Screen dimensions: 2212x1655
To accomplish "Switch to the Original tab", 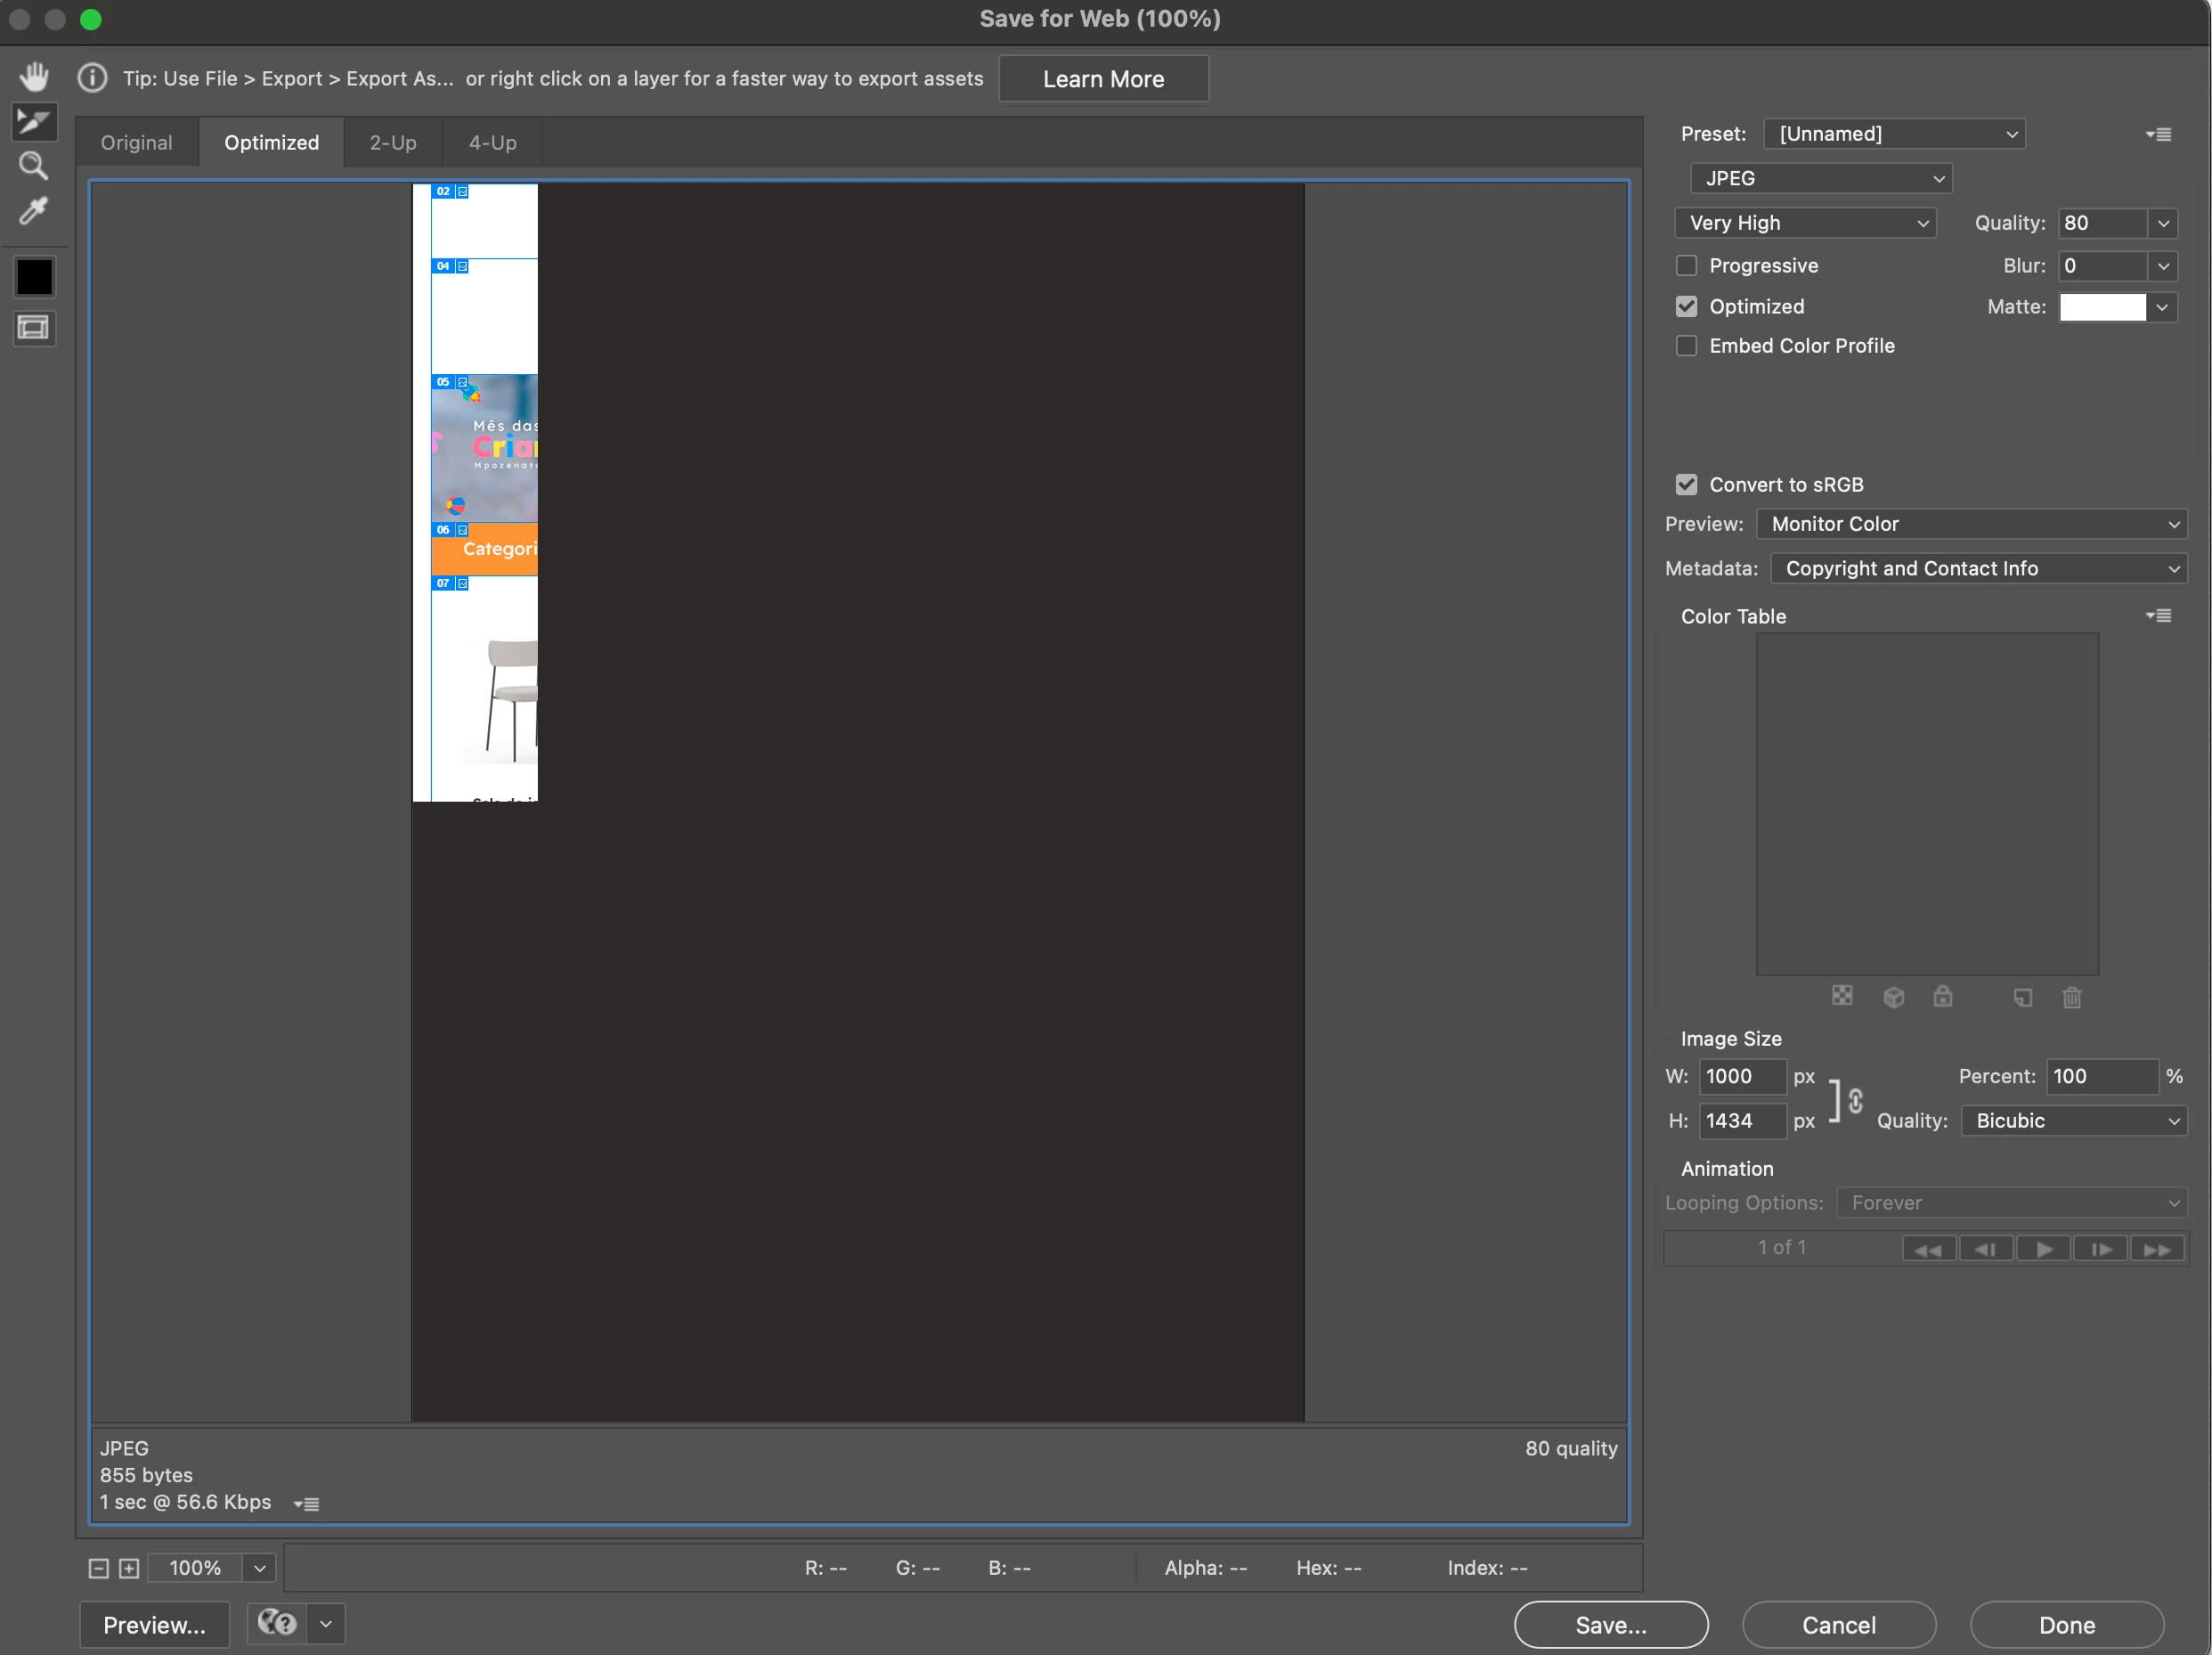I will [x=136, y=143].
